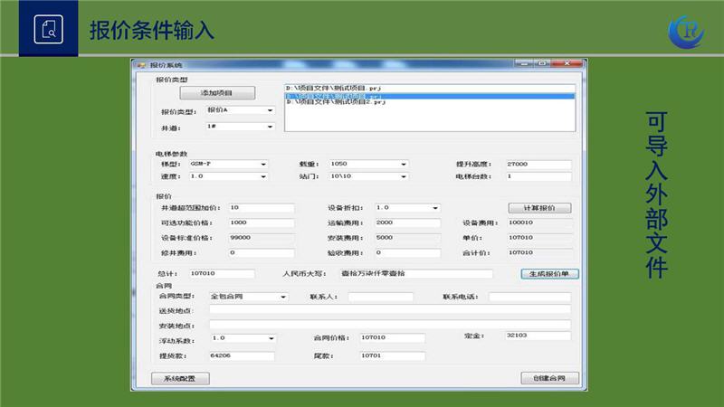The width and height of the screenshot is (724, 407).
Task: Open 系统配置 settings button
Action: coord(179,378)
